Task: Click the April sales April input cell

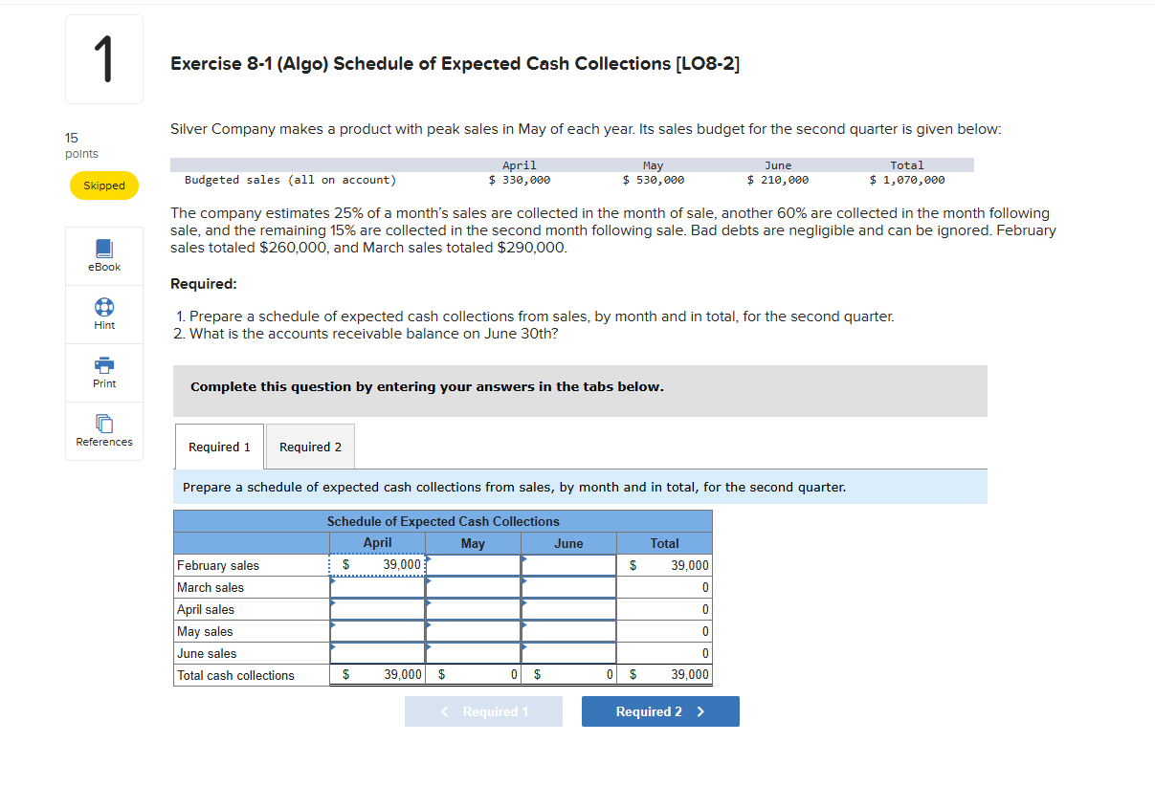Action: [377, 609]
